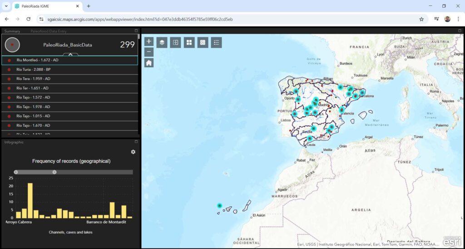This screenshot has width=465, height=249.
Task: Switch to the Paleoflood Data Entry tab
Action: coord(48,31)
